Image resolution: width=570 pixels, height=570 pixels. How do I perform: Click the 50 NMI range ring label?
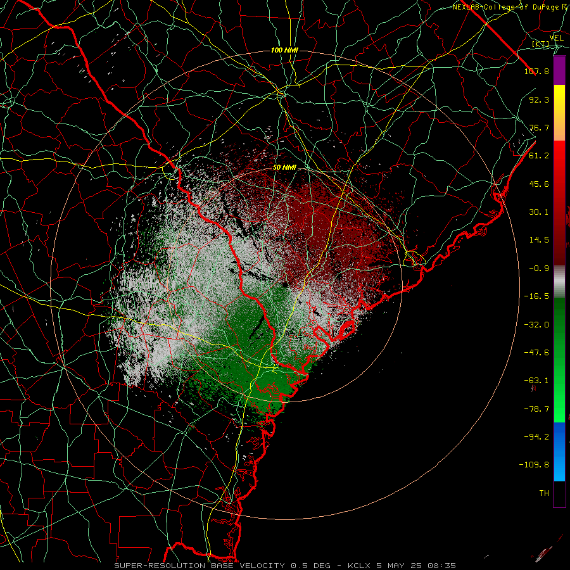(x=284, y=168)
